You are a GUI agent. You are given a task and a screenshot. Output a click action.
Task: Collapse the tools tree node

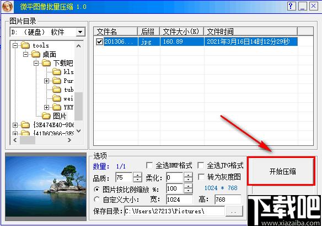pyautogui.click(x=15, y=45)
